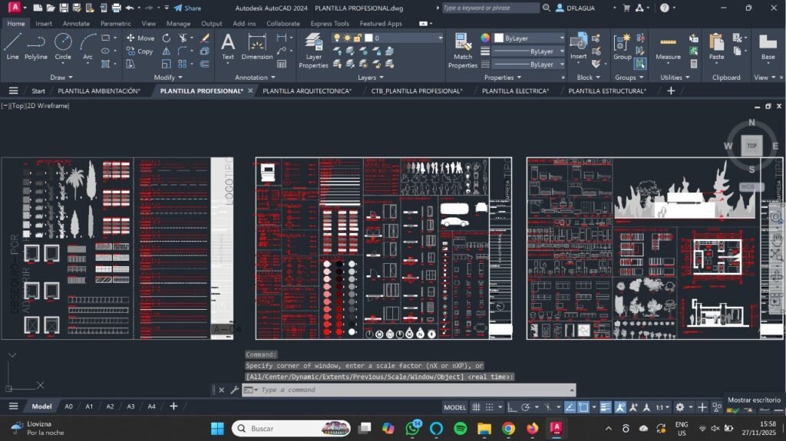Image resolution: width=786 pixels, height=441 pixels.
Task: Open the Annotate ribbon tab
Action: (76, 24)
